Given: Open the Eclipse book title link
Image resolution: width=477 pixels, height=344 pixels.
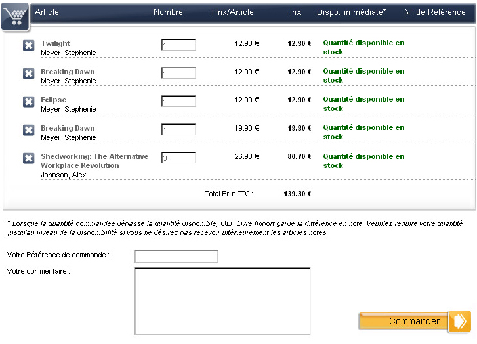Looking at the screenshot, I should (54, 100).
